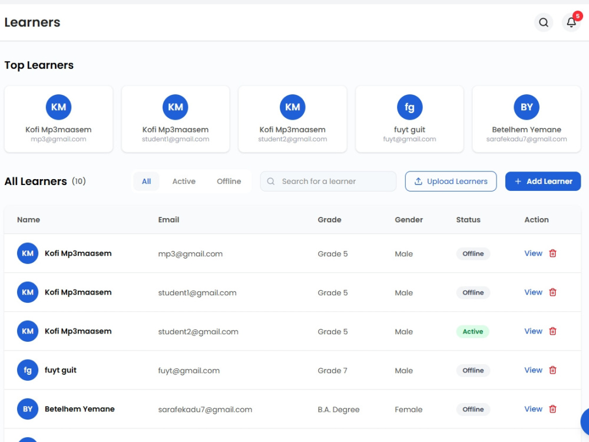Click KM avatar in mp3@gmail.com table row
This screenshot has width=589, height=442.
[28, 253]
